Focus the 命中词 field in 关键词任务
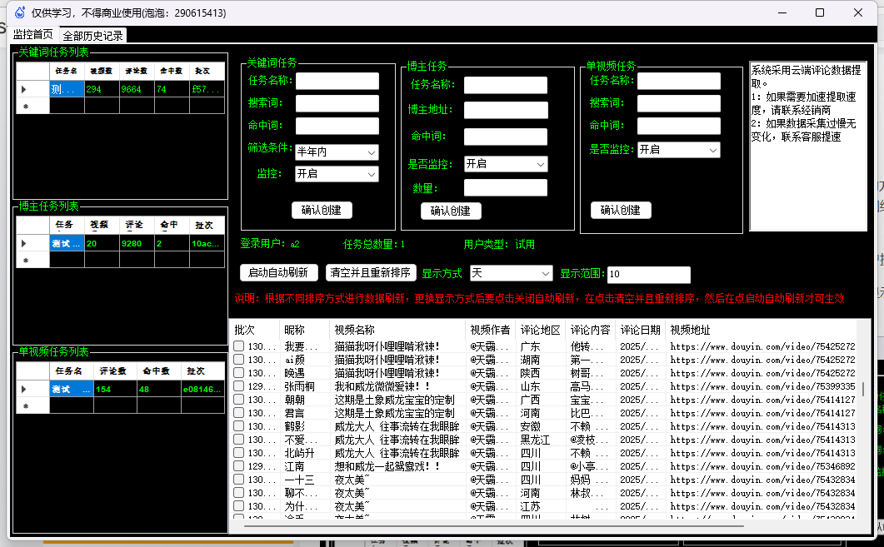 (x=337, y=126)
